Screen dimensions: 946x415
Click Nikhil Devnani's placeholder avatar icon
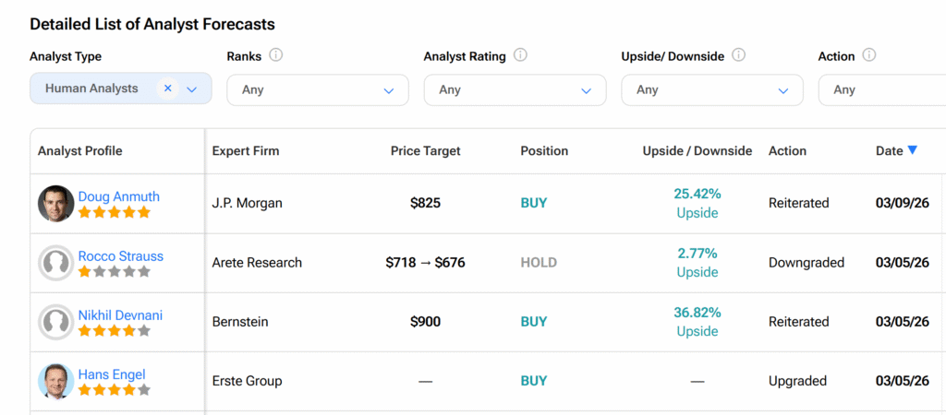click(56, 322)
